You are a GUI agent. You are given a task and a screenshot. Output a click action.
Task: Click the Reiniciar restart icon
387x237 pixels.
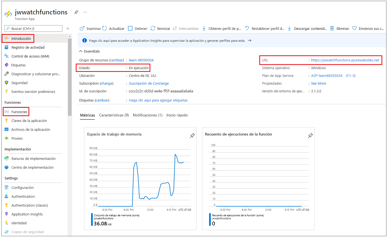[x=153, y=28]
